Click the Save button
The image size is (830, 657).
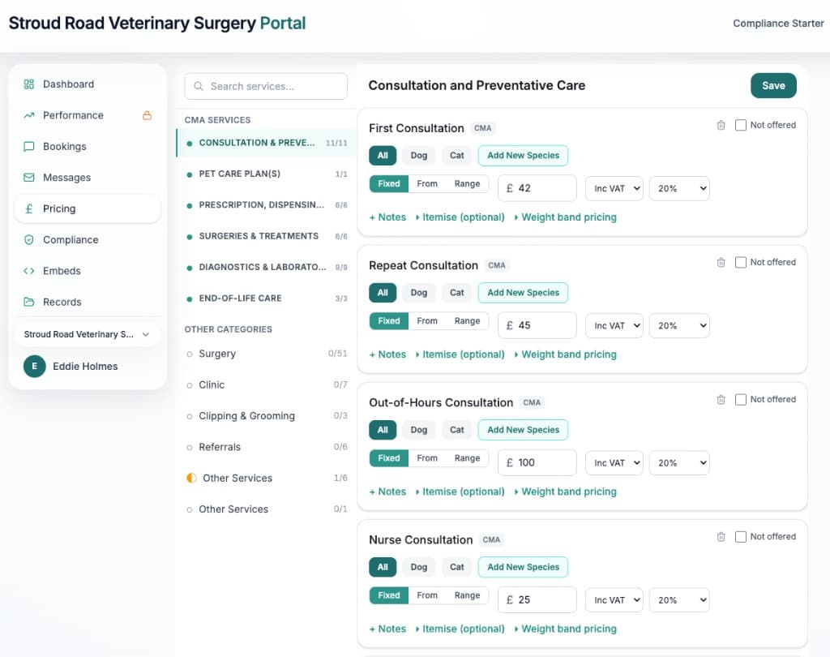pos(772,85)
